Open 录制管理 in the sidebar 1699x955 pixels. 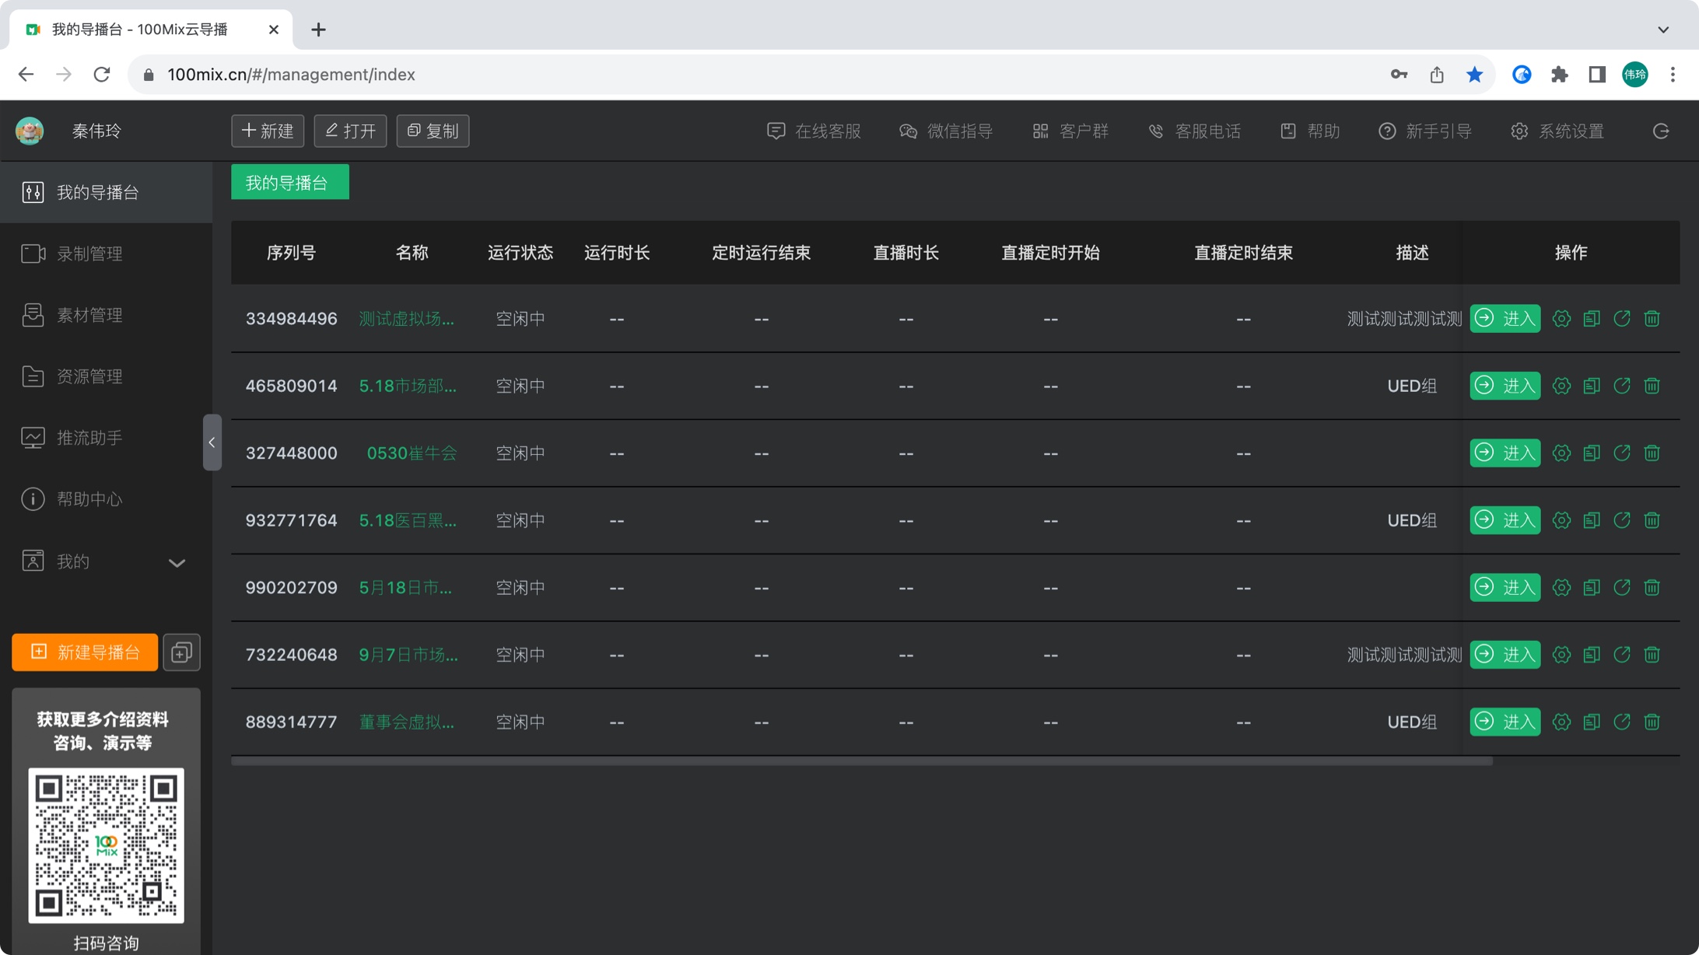tap(106, 254)
